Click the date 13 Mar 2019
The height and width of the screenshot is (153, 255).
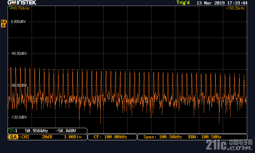pyautogui.click(x=211, y=3)
